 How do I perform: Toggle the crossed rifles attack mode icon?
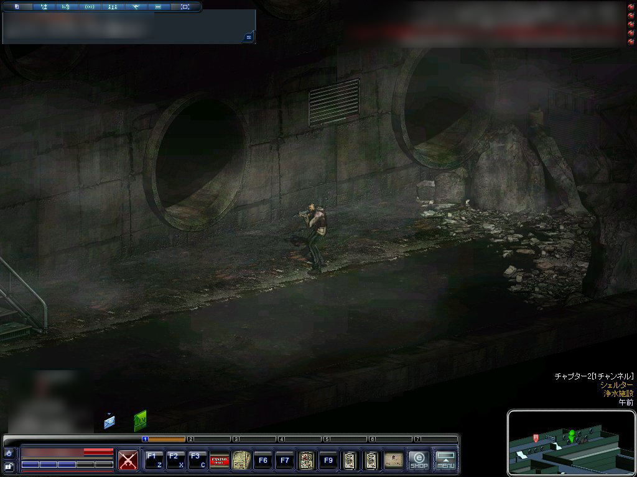coord(128,460)
